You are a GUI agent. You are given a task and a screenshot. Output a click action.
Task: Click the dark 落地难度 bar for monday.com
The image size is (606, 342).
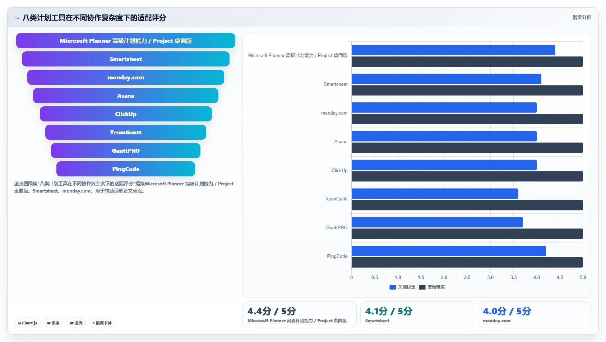tap(467, 119)
